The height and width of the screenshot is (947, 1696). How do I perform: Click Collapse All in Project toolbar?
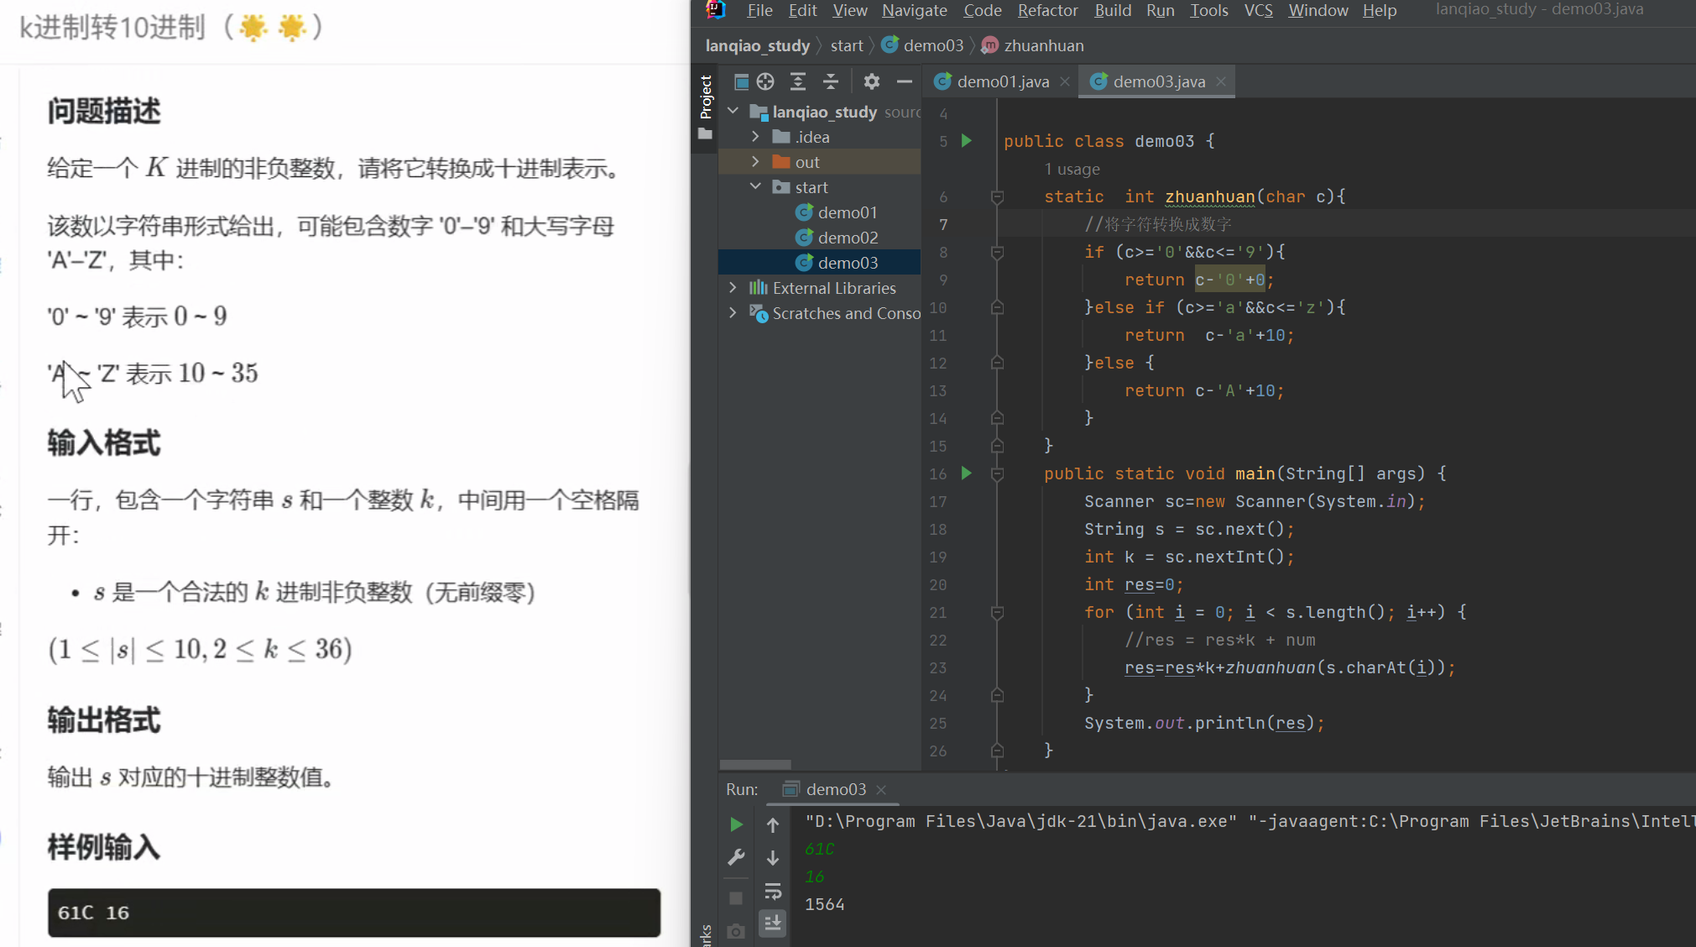coord(830,81)
